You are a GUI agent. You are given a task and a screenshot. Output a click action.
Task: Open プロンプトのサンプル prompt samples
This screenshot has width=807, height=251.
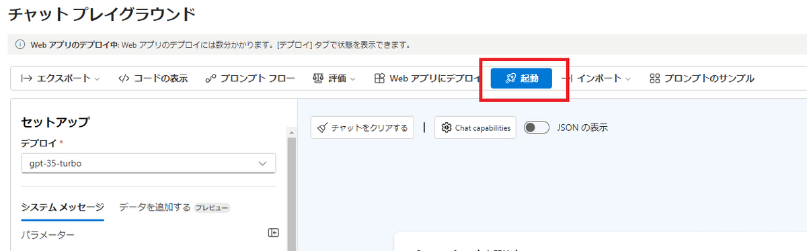coord(702,79)
